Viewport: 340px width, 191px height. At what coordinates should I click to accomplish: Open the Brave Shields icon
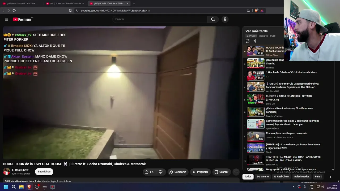click(x=256, y=11)
